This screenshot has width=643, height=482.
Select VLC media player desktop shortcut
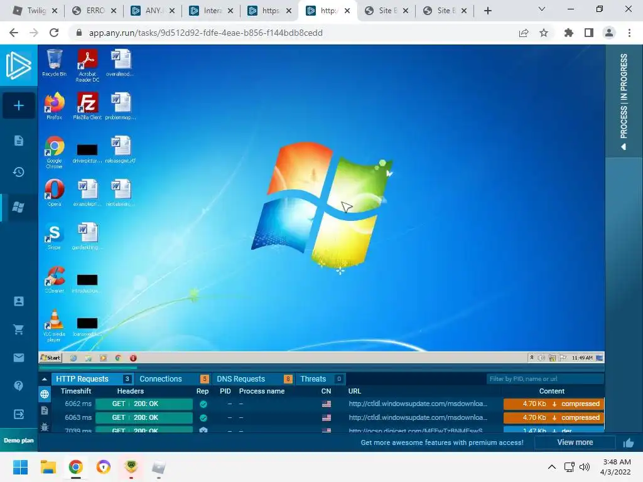(x=54, y=326)
